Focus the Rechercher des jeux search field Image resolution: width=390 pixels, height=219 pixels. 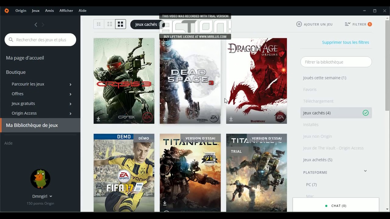(40, 40)
